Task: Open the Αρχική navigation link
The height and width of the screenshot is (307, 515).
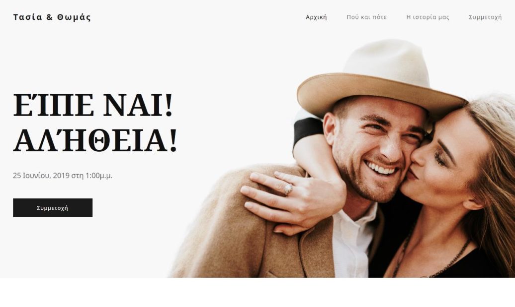Action: (316, 17)
